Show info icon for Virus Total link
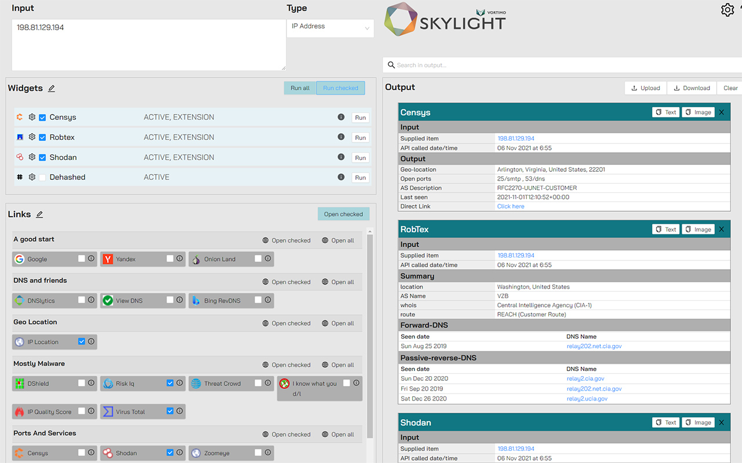 point(179,411)
